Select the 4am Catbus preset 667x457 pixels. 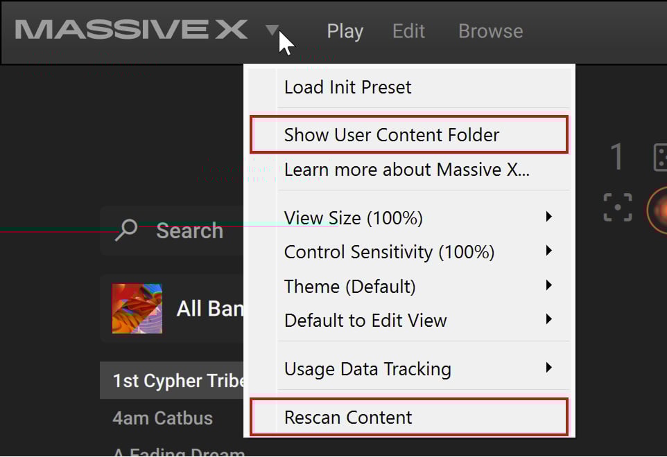coord(162,418)
